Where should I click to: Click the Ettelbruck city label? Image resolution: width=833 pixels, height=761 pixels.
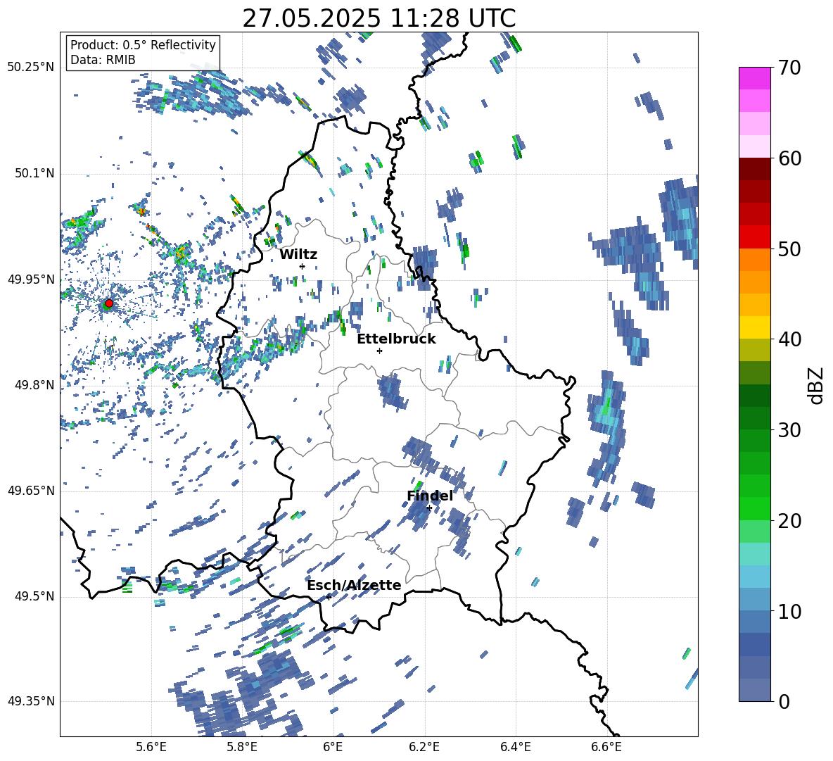pyautogui.click(x=396, y=339)
